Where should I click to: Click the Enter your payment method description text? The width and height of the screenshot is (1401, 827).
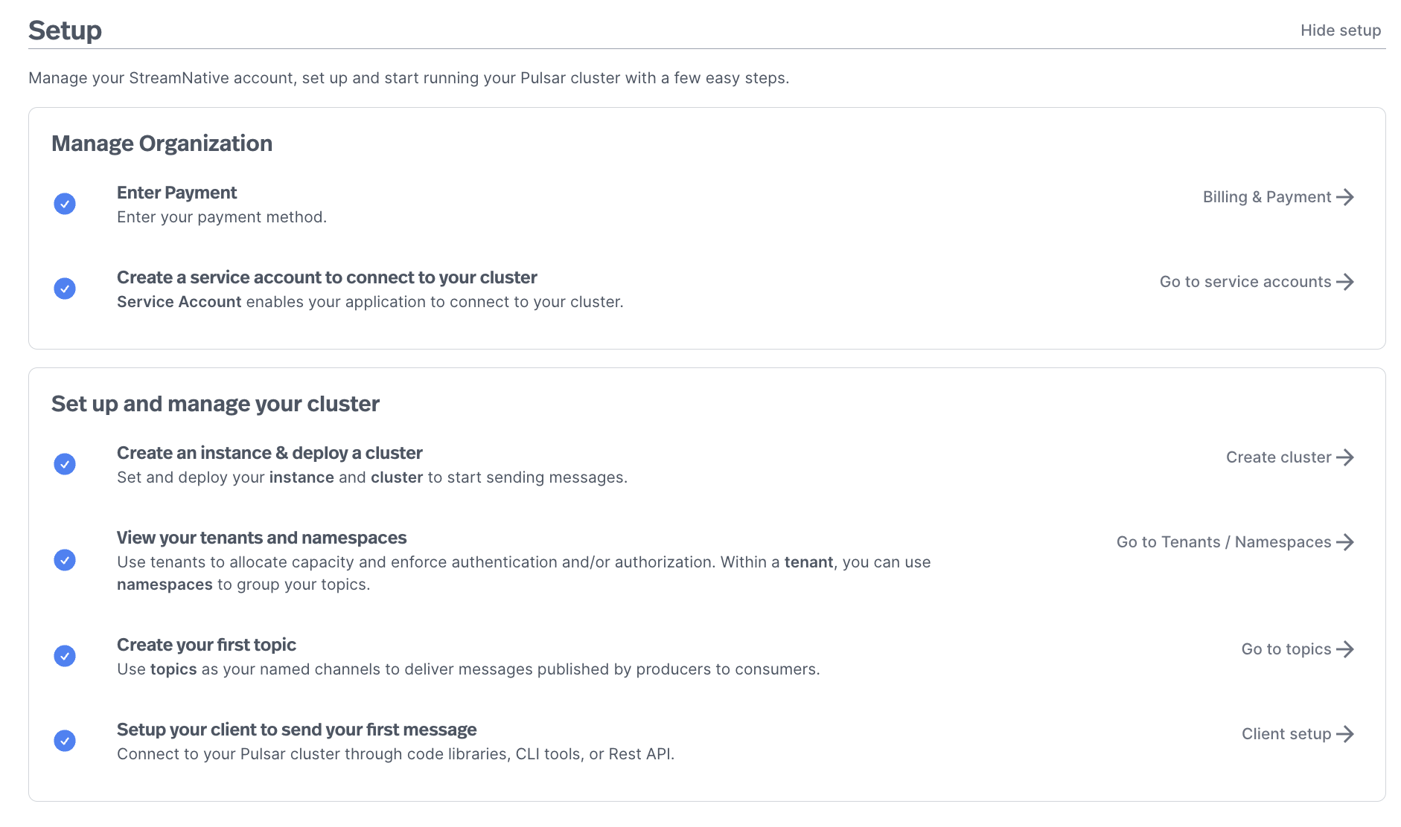[221, 217]
